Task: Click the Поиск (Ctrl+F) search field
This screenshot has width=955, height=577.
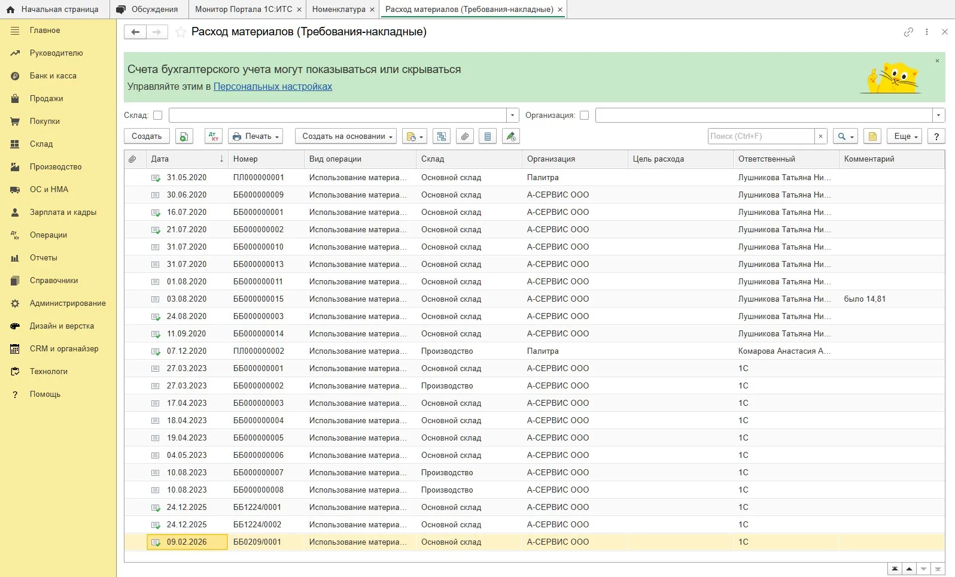Action: [x=761, y=136]
